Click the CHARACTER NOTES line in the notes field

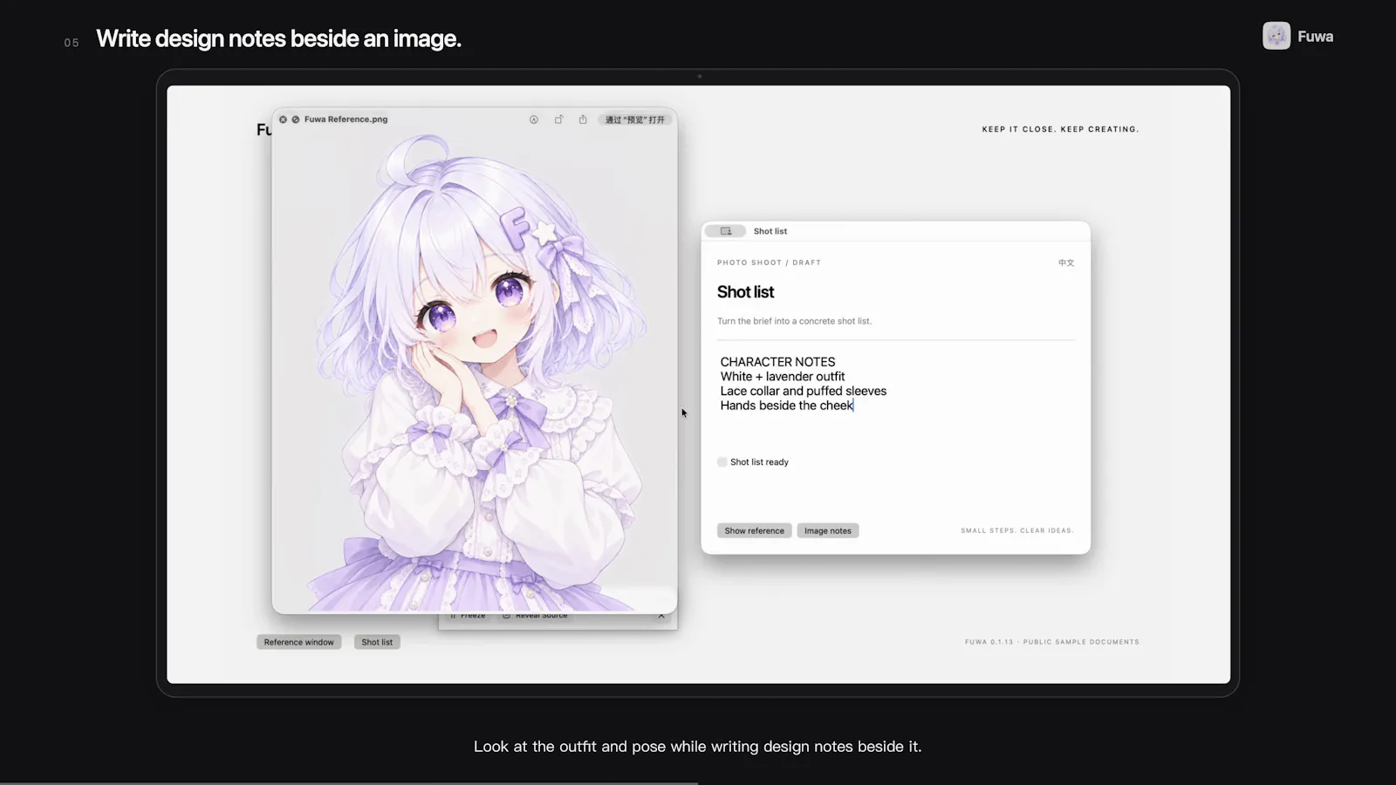(777, 362)
